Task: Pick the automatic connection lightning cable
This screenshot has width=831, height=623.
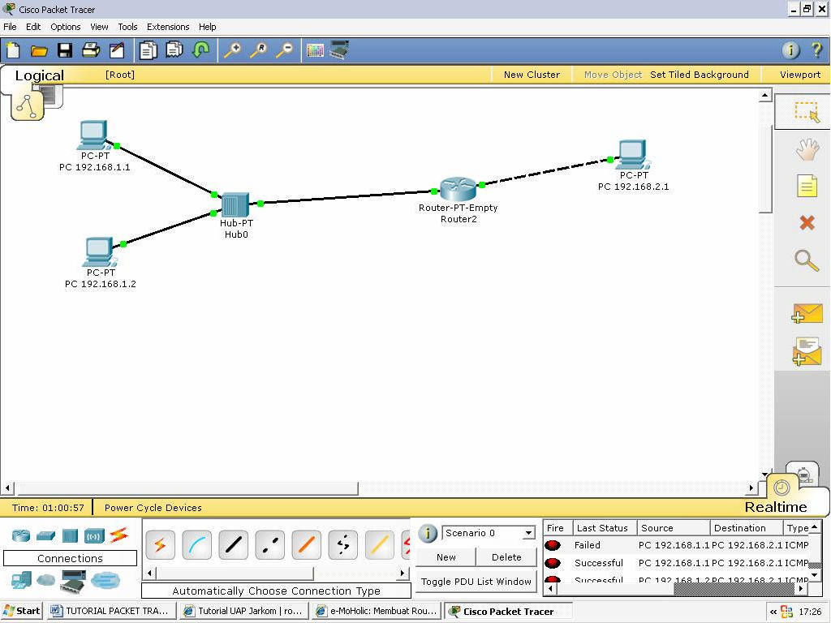Action: tap(160, 544)
